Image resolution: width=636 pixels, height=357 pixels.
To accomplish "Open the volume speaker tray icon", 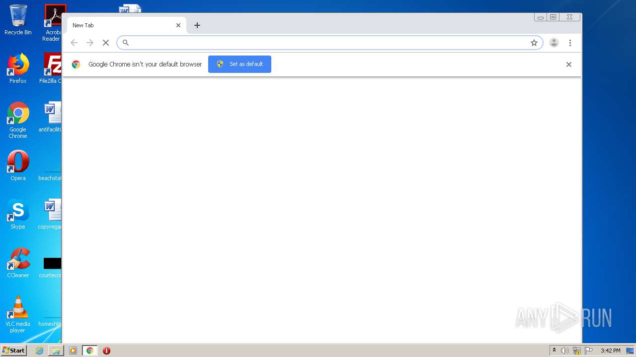I will pyautogui.click(x=565, y=351).
